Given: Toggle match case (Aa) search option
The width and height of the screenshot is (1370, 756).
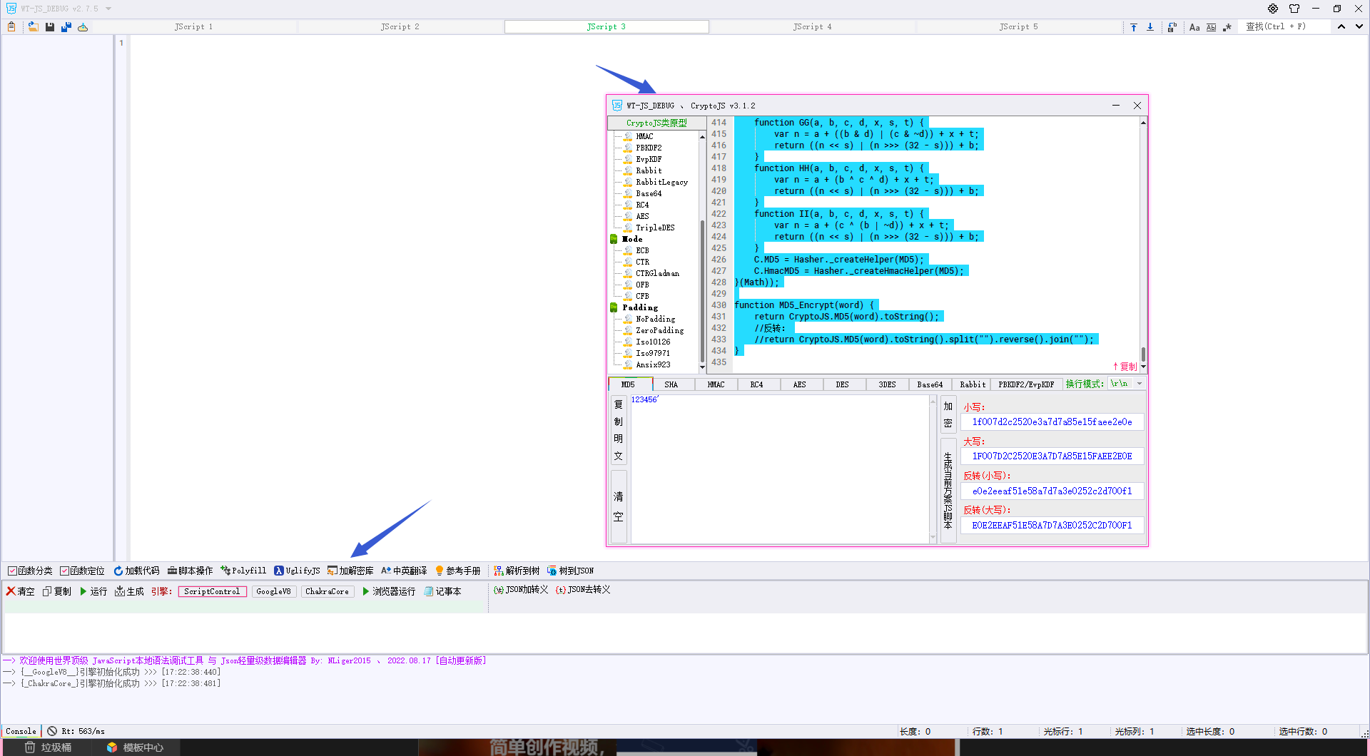Looking at the screenshot, I should [x=1194, y=27].
